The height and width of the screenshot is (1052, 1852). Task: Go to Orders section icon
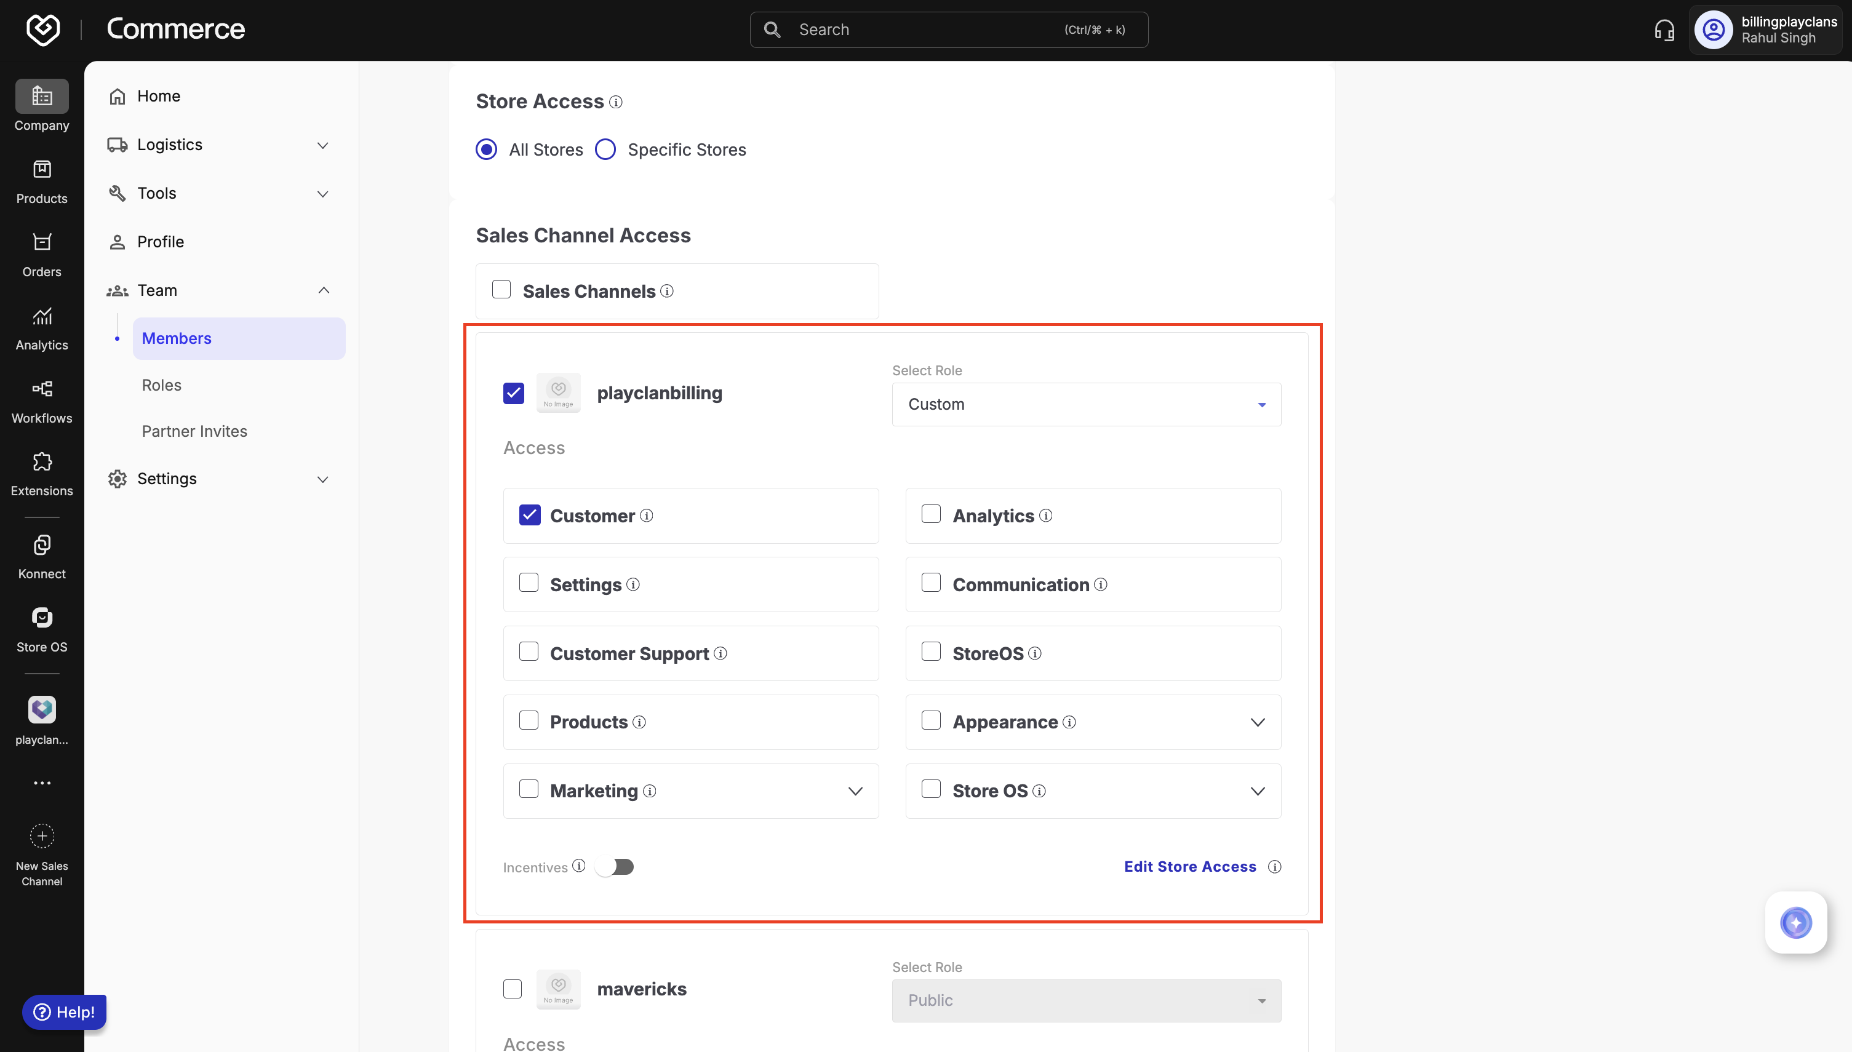point(42,254)
